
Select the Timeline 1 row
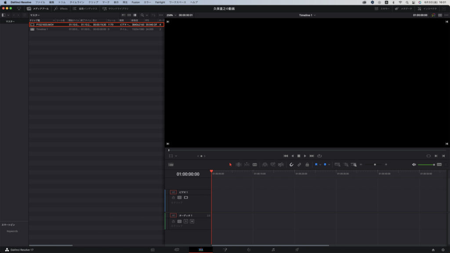tap(96, 29)
